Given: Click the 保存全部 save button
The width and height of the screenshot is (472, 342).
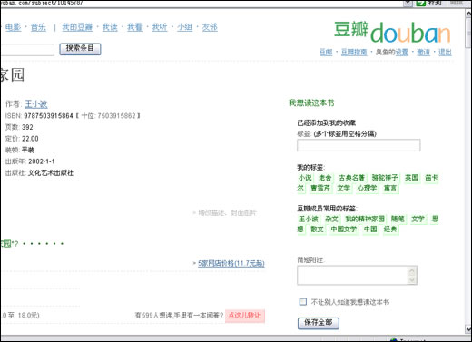Looking at the screenshot, I should [319, 323].
